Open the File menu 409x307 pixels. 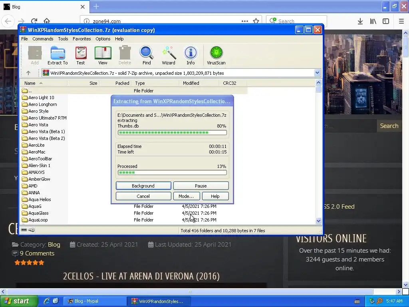coord(24,39)
